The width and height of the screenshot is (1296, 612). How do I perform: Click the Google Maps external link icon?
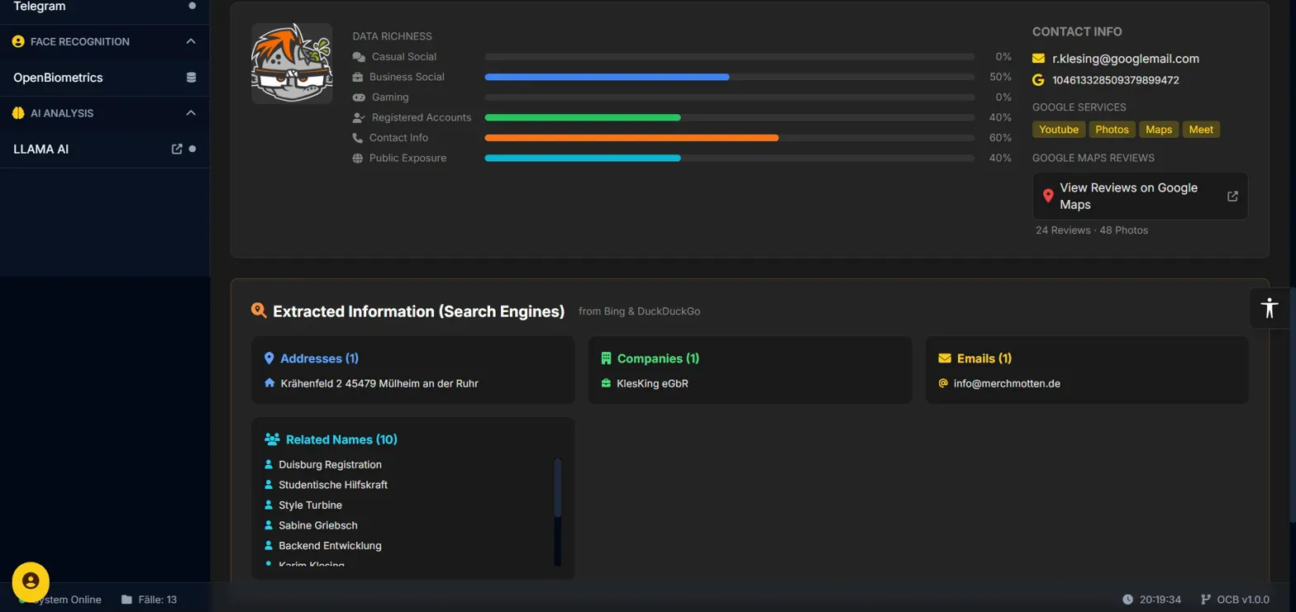[x=1232, y=196]
